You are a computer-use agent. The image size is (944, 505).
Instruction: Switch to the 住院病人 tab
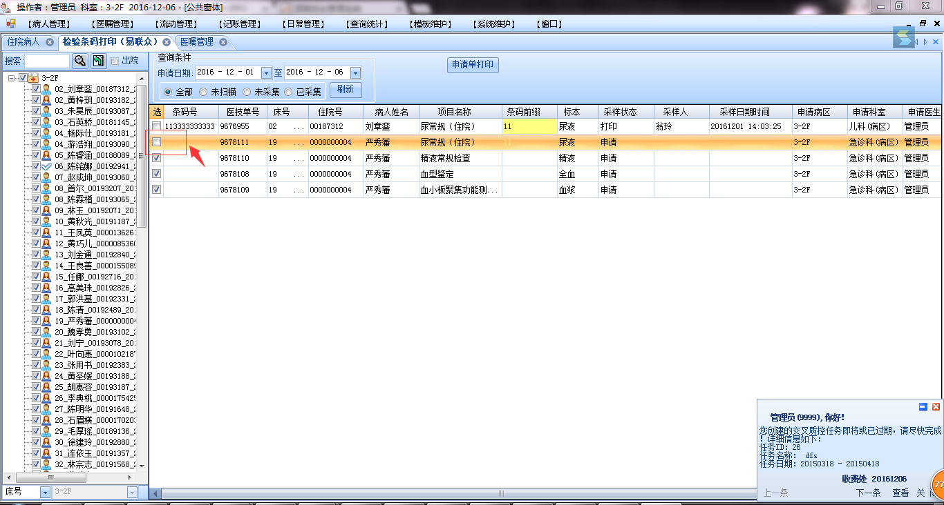pos(23,42)
